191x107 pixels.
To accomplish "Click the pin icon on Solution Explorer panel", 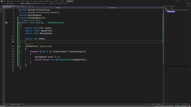I will click(188, 6).
